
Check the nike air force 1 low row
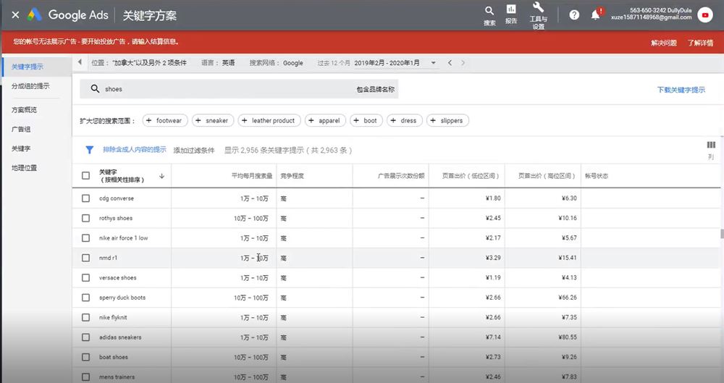point(86,238)
